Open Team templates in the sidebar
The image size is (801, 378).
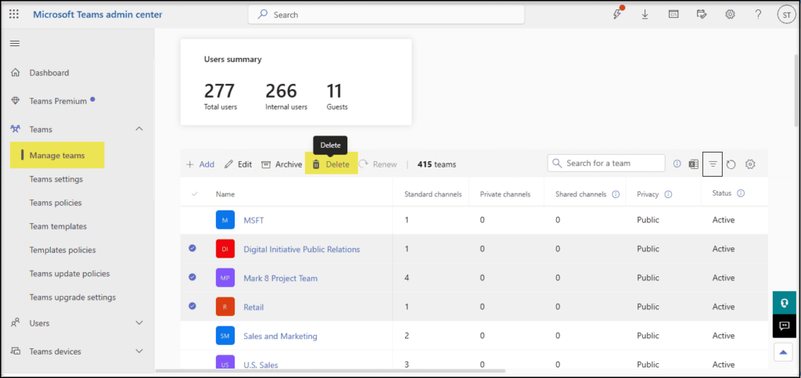(58, 226)
